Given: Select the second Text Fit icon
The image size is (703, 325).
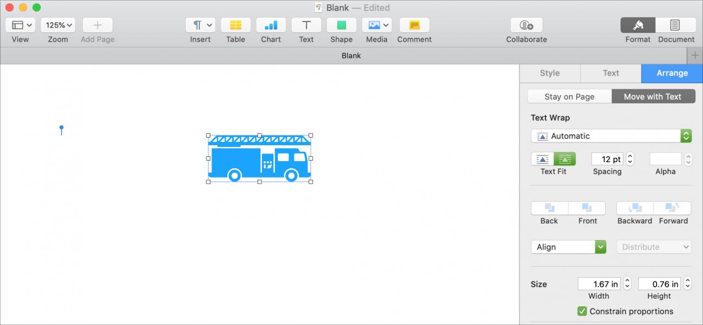Looking at the screenshot, I should (565, 159).
